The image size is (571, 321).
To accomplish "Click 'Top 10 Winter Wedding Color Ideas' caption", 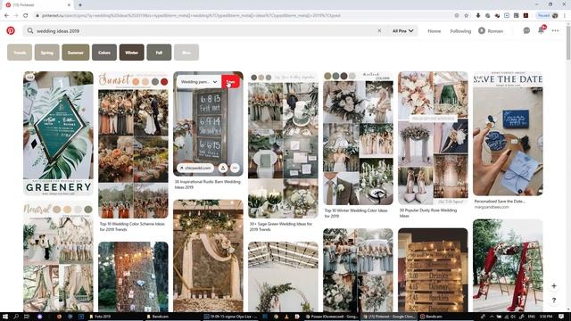I will pyautogui.click(x=356, y=213).
